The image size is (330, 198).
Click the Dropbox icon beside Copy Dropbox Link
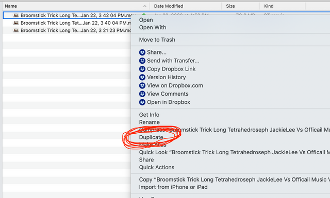pos(142,69)
